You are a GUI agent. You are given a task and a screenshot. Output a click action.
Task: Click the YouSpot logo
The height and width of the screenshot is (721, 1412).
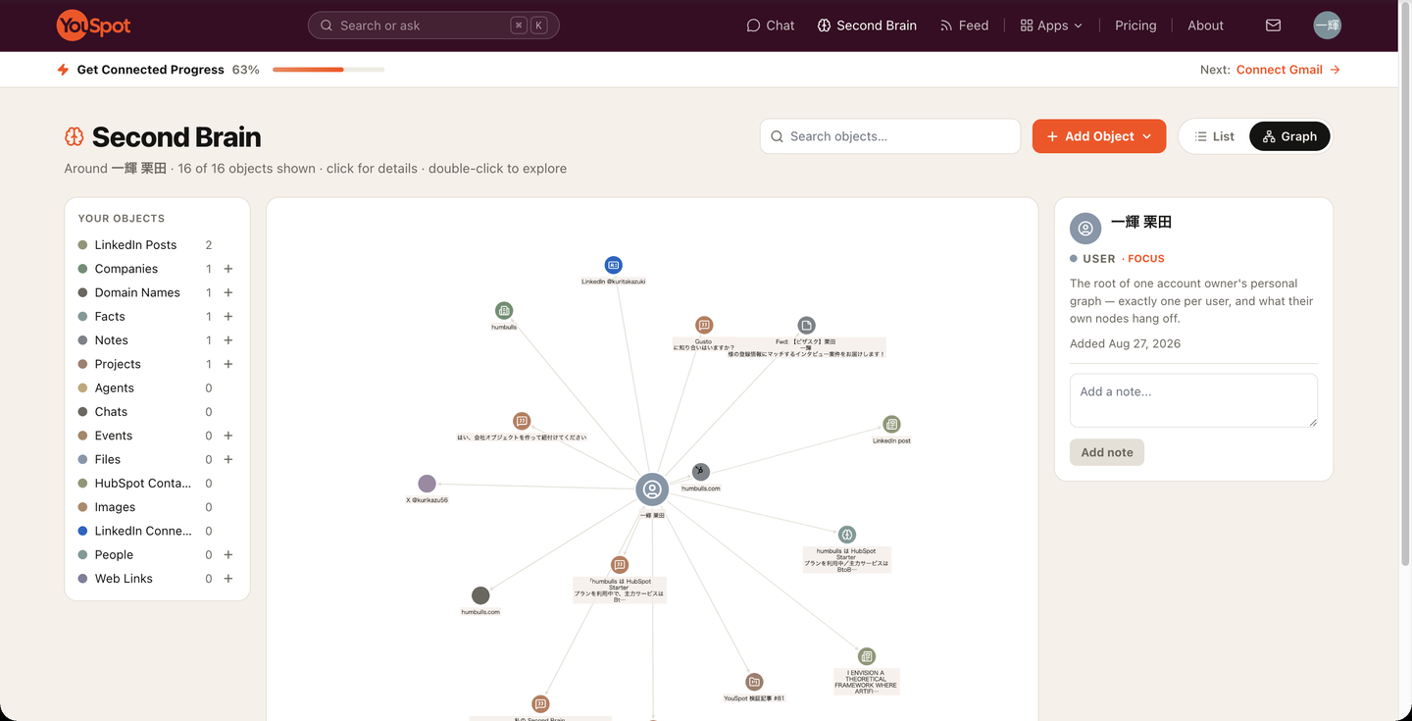[x=94, y=26]
